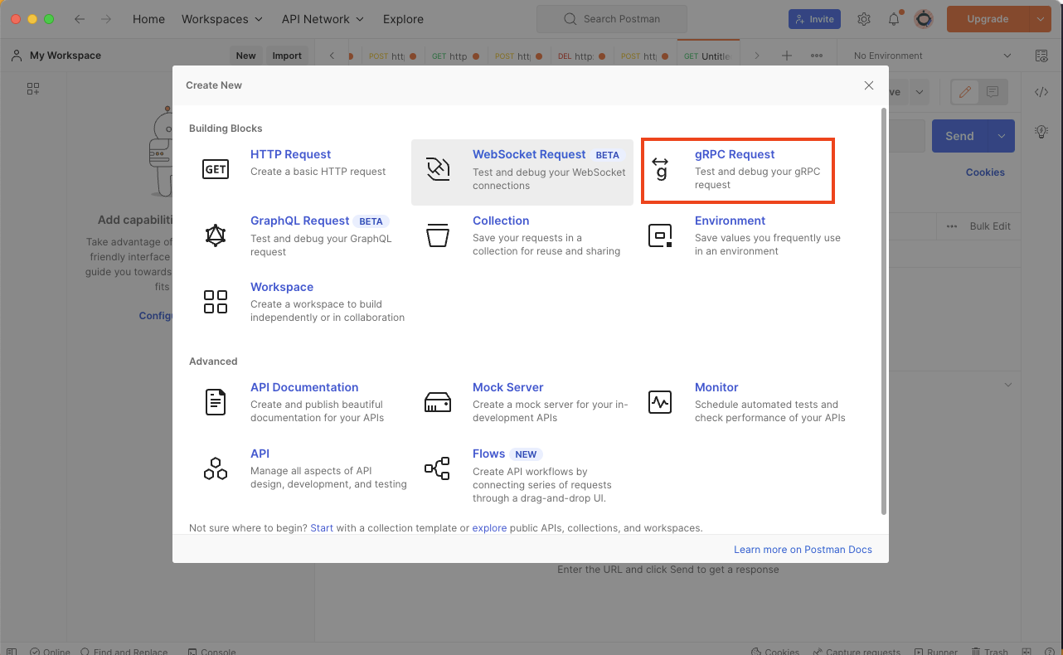The height and width of the screenshot is (655, 1063).
Task: Open the Explore menu item
Action: 403,19
